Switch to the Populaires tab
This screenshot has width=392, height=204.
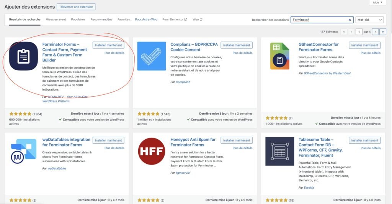[x=78, y=20]
